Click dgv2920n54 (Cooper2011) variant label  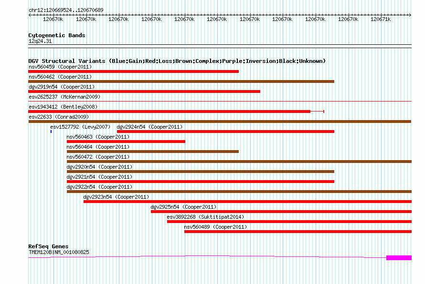99,167
